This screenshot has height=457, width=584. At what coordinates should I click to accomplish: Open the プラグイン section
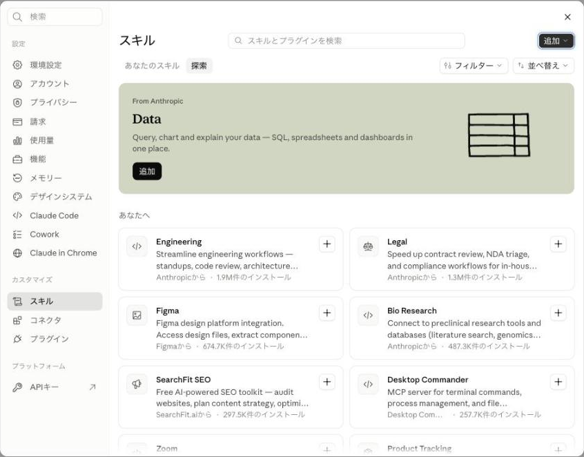coord(55,339)
